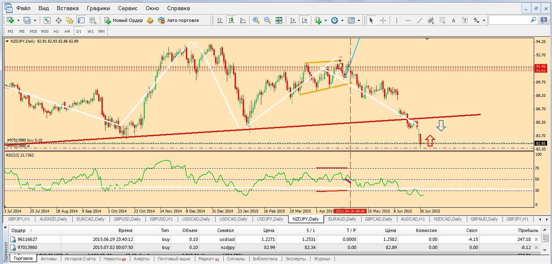Screen dimensions: 552x264
Task: Pick the trendline drawing tool
Action: [x=420, y=20]
